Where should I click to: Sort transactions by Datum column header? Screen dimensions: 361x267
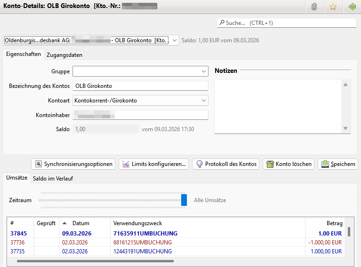[80, 223]
